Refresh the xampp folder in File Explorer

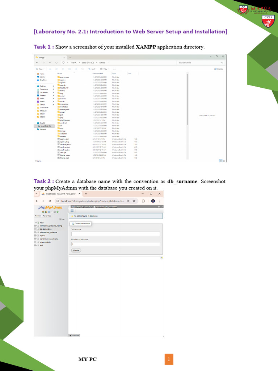56,63
